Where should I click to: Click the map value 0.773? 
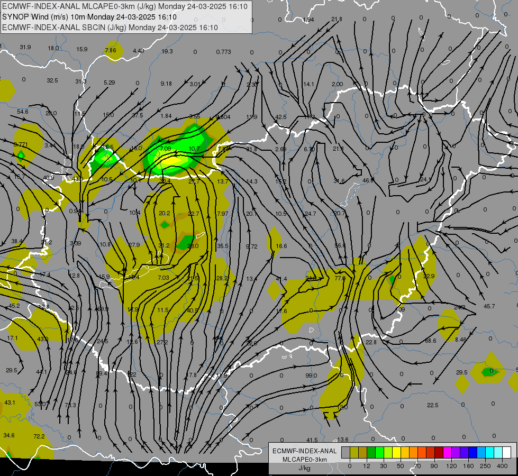(224, 52)
